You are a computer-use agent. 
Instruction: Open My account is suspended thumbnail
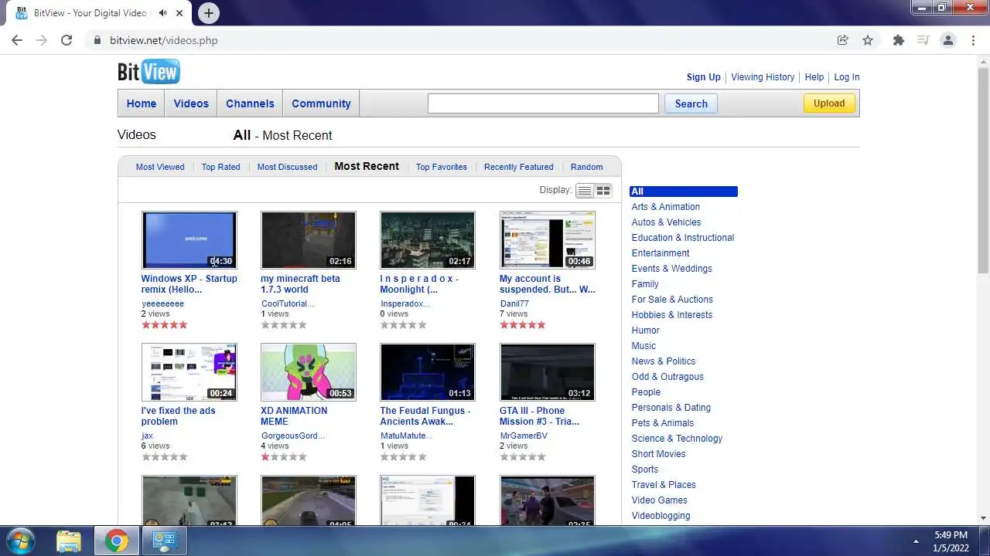click(548, 240)
